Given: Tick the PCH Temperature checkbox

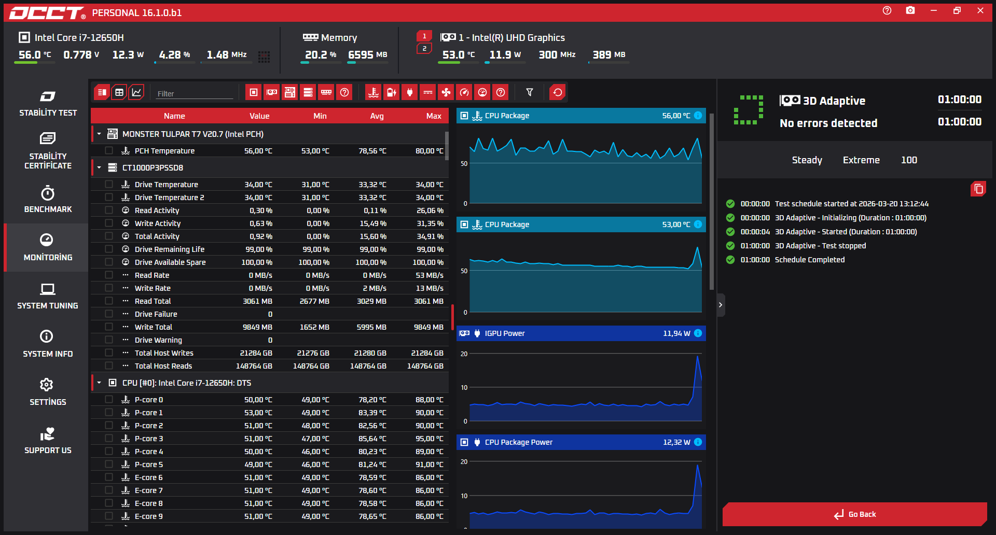Looking at the screenshot, I should click(x=109, y=150).
